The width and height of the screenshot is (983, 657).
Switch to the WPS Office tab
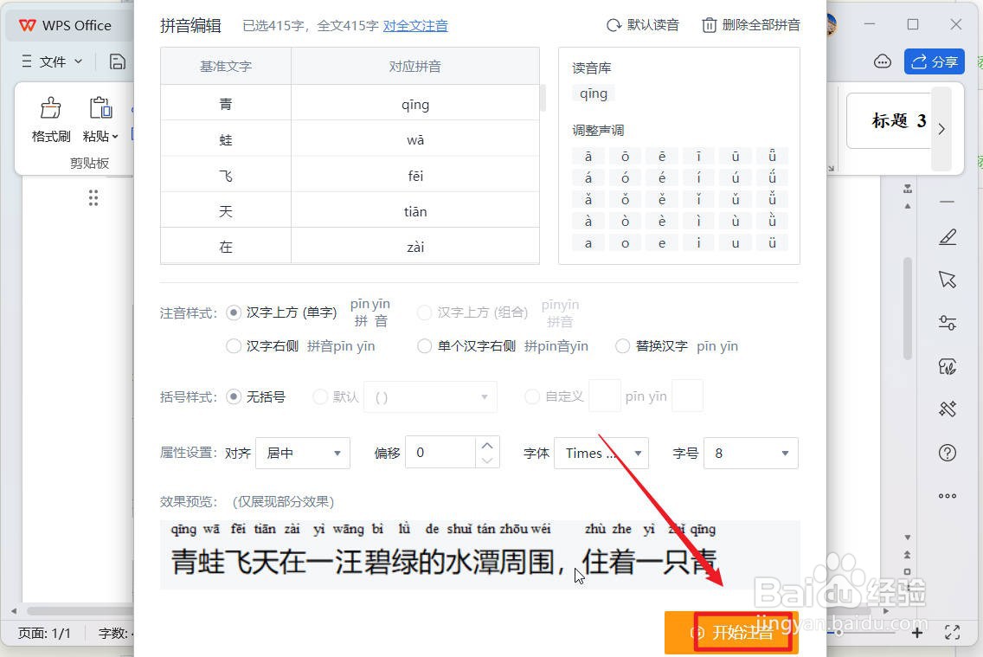65,25
